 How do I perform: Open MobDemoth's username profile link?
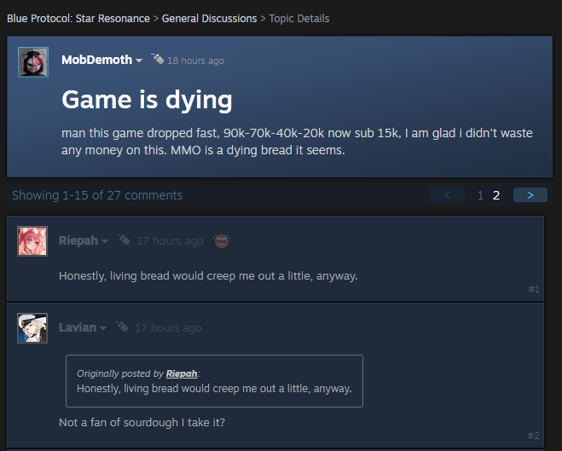[x=96, y=60]
